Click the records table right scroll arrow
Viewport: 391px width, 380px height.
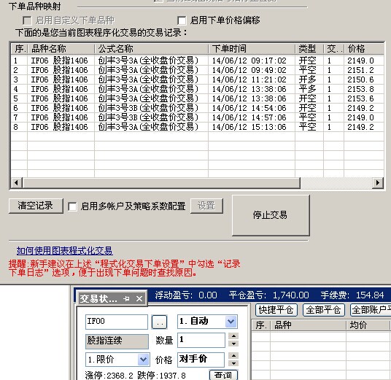(x=378, y=183)
